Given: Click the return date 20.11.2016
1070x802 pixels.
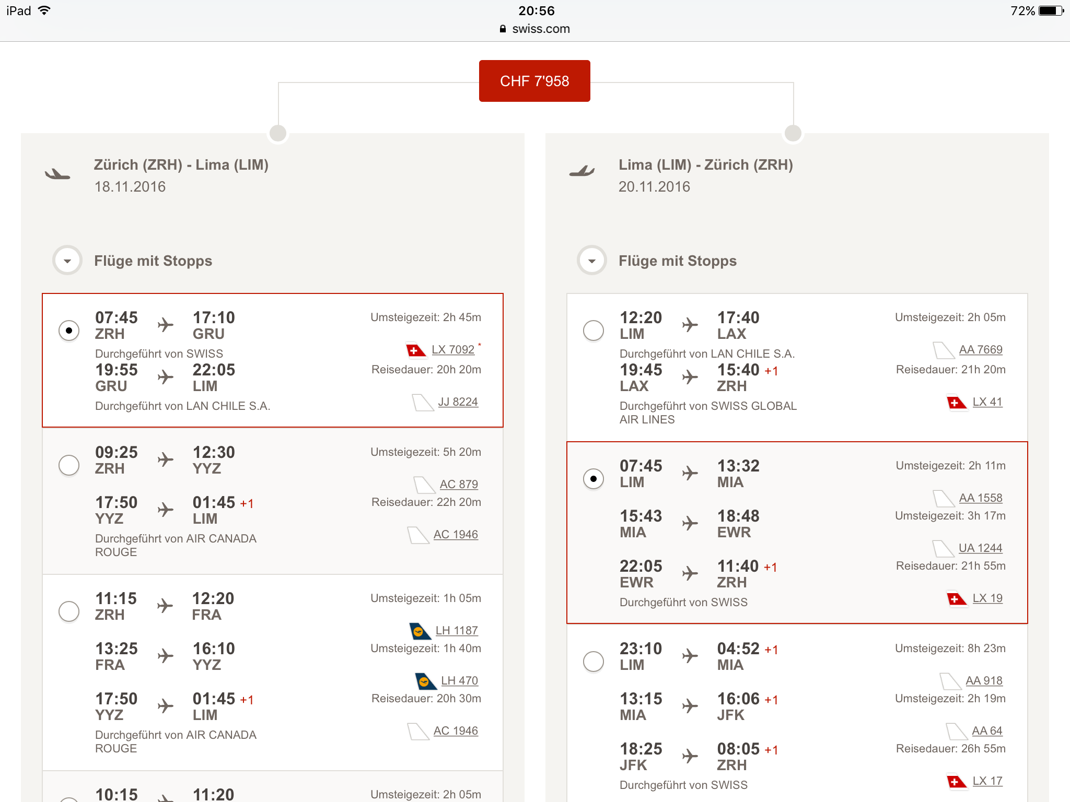Looking at the screenshot, I should tap(654, 187).
